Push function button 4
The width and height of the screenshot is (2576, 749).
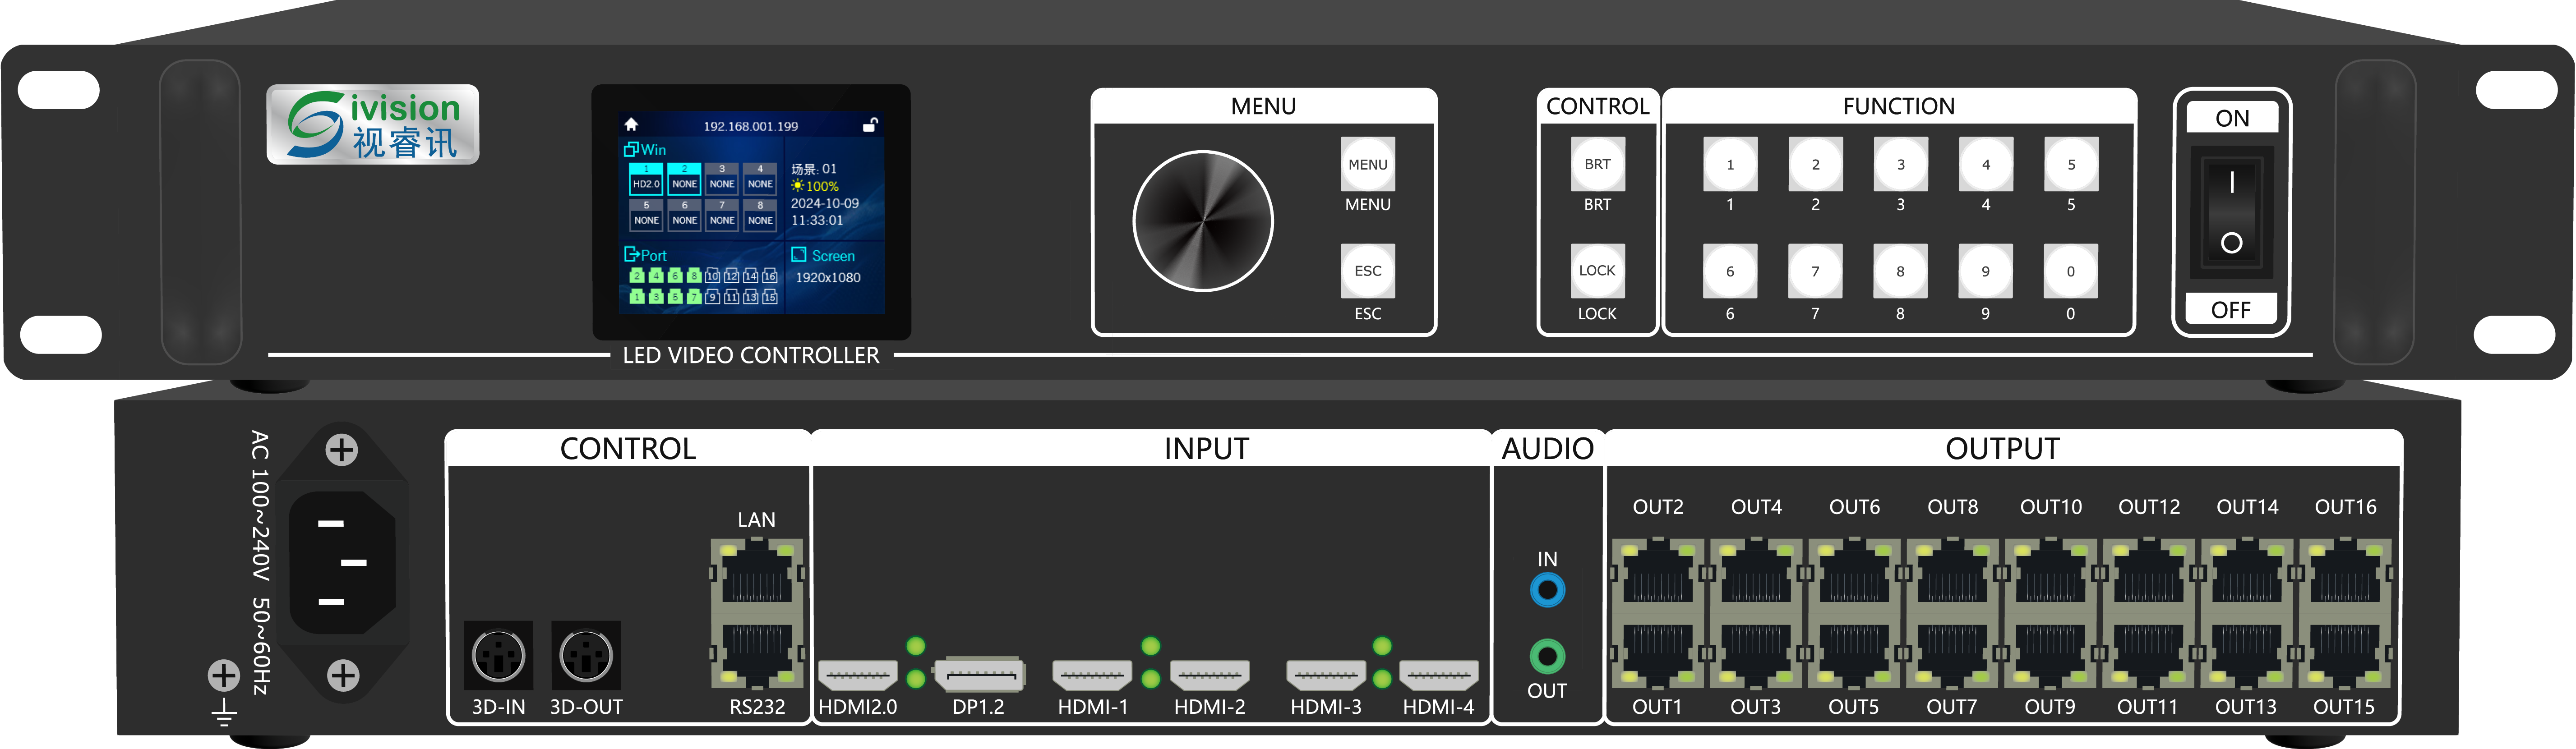1985,164
